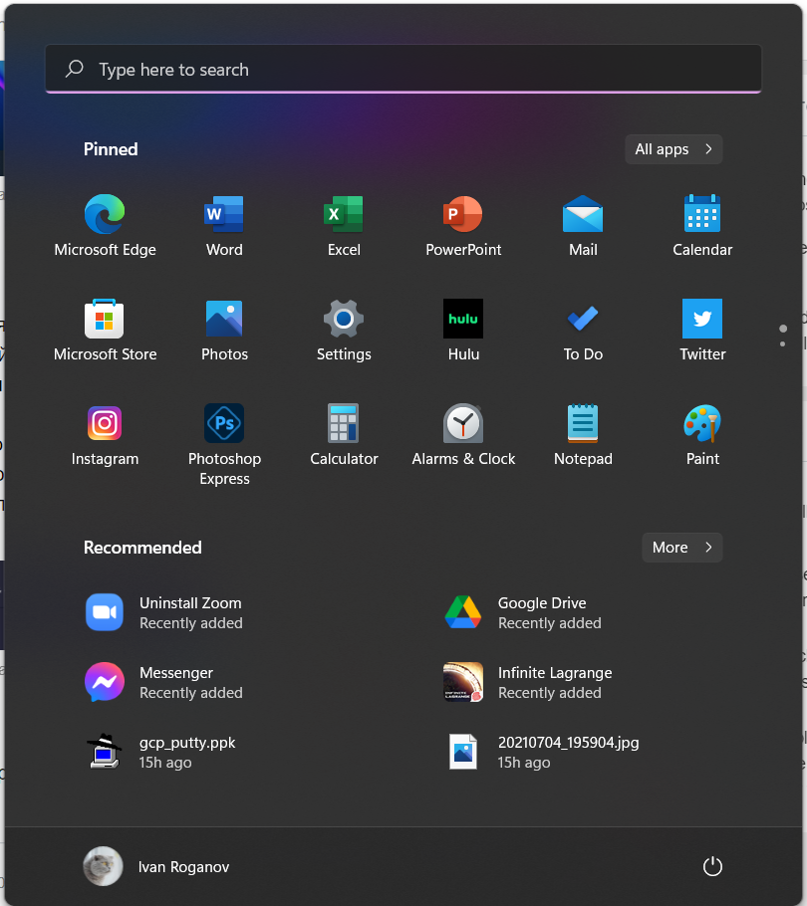The height and width of the screenshot is (906, 807).
Task: Open the To Do app
Action: 583,332
